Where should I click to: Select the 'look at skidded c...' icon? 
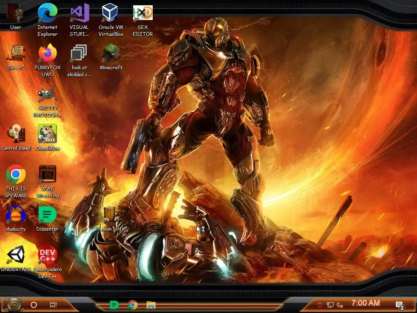point(79,60)
